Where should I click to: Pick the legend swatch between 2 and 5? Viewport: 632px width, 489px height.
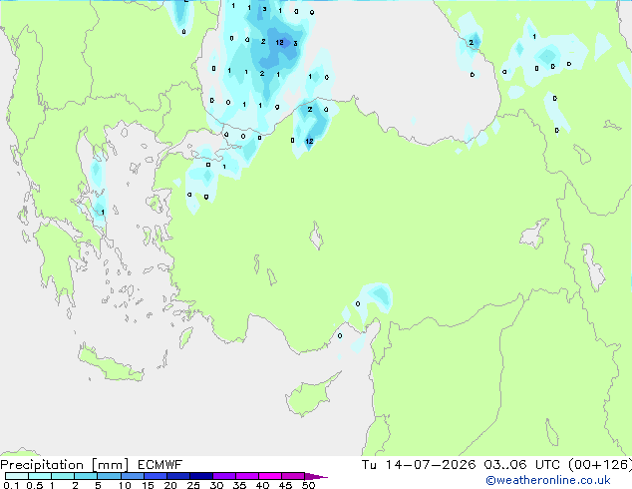point(86,476)
